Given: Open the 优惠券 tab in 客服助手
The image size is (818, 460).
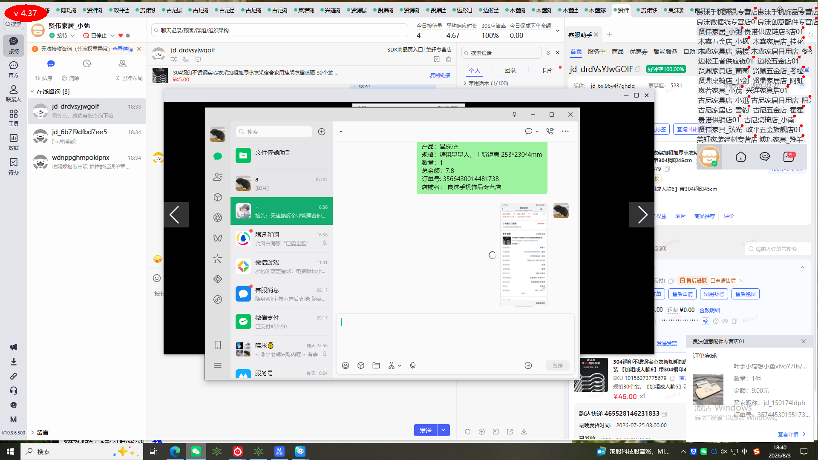Looking at the screenshot, I should coord(639,52).
